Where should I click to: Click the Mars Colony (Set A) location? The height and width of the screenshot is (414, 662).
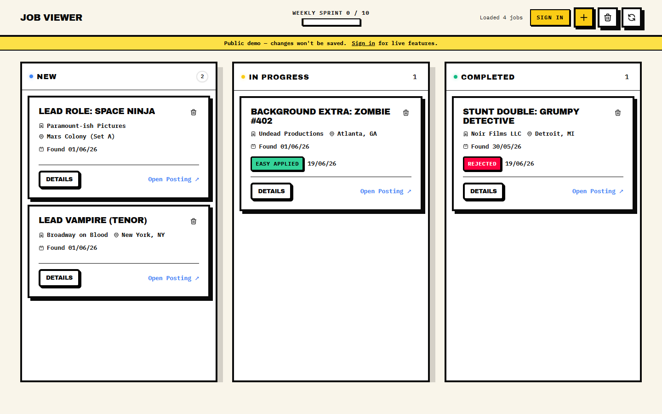coord(80,137)
